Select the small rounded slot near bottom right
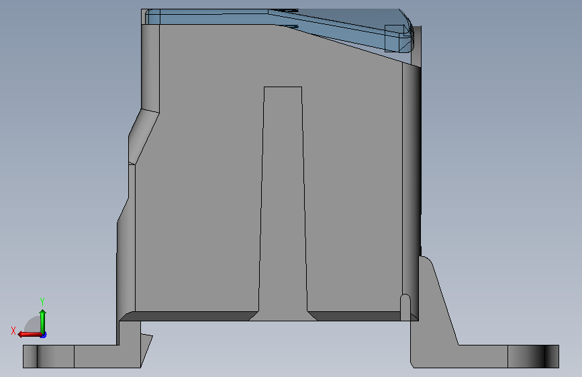 click(x=405, y=307)
